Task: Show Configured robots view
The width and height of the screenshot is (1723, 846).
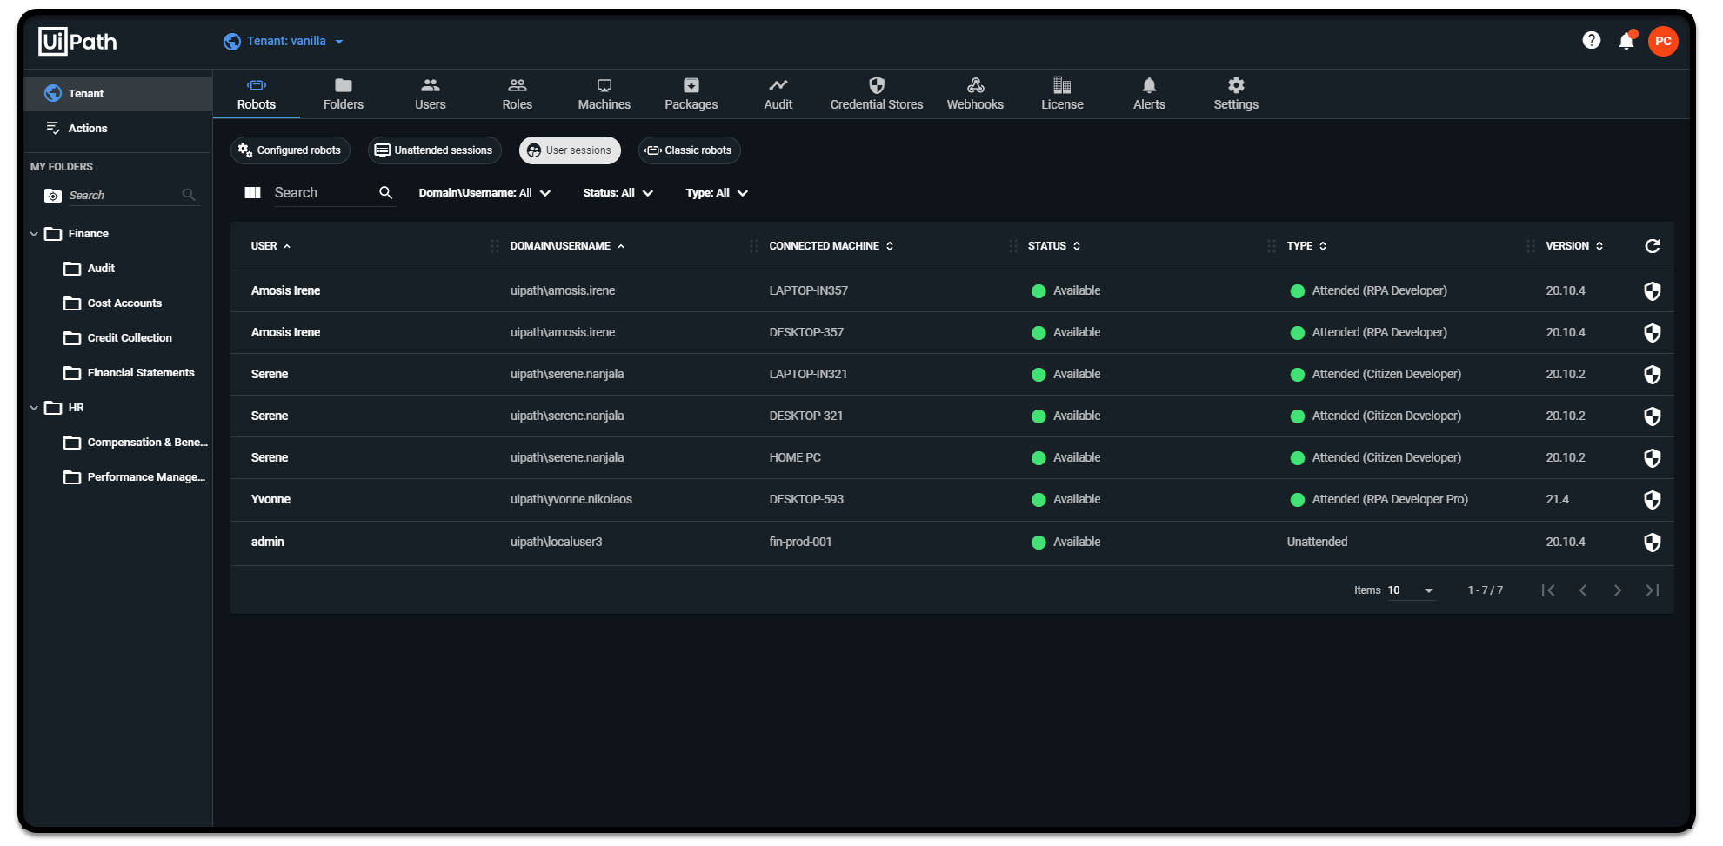Action: tap(291, 150)
